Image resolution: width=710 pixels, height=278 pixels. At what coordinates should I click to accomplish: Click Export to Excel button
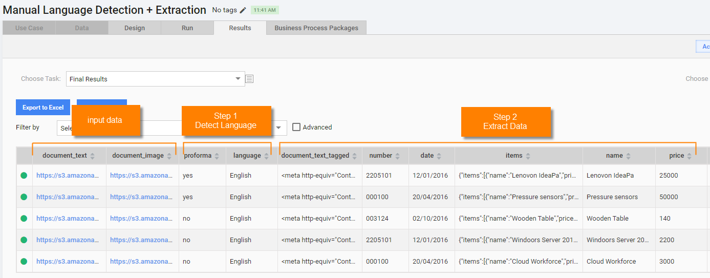pos(43,108)
